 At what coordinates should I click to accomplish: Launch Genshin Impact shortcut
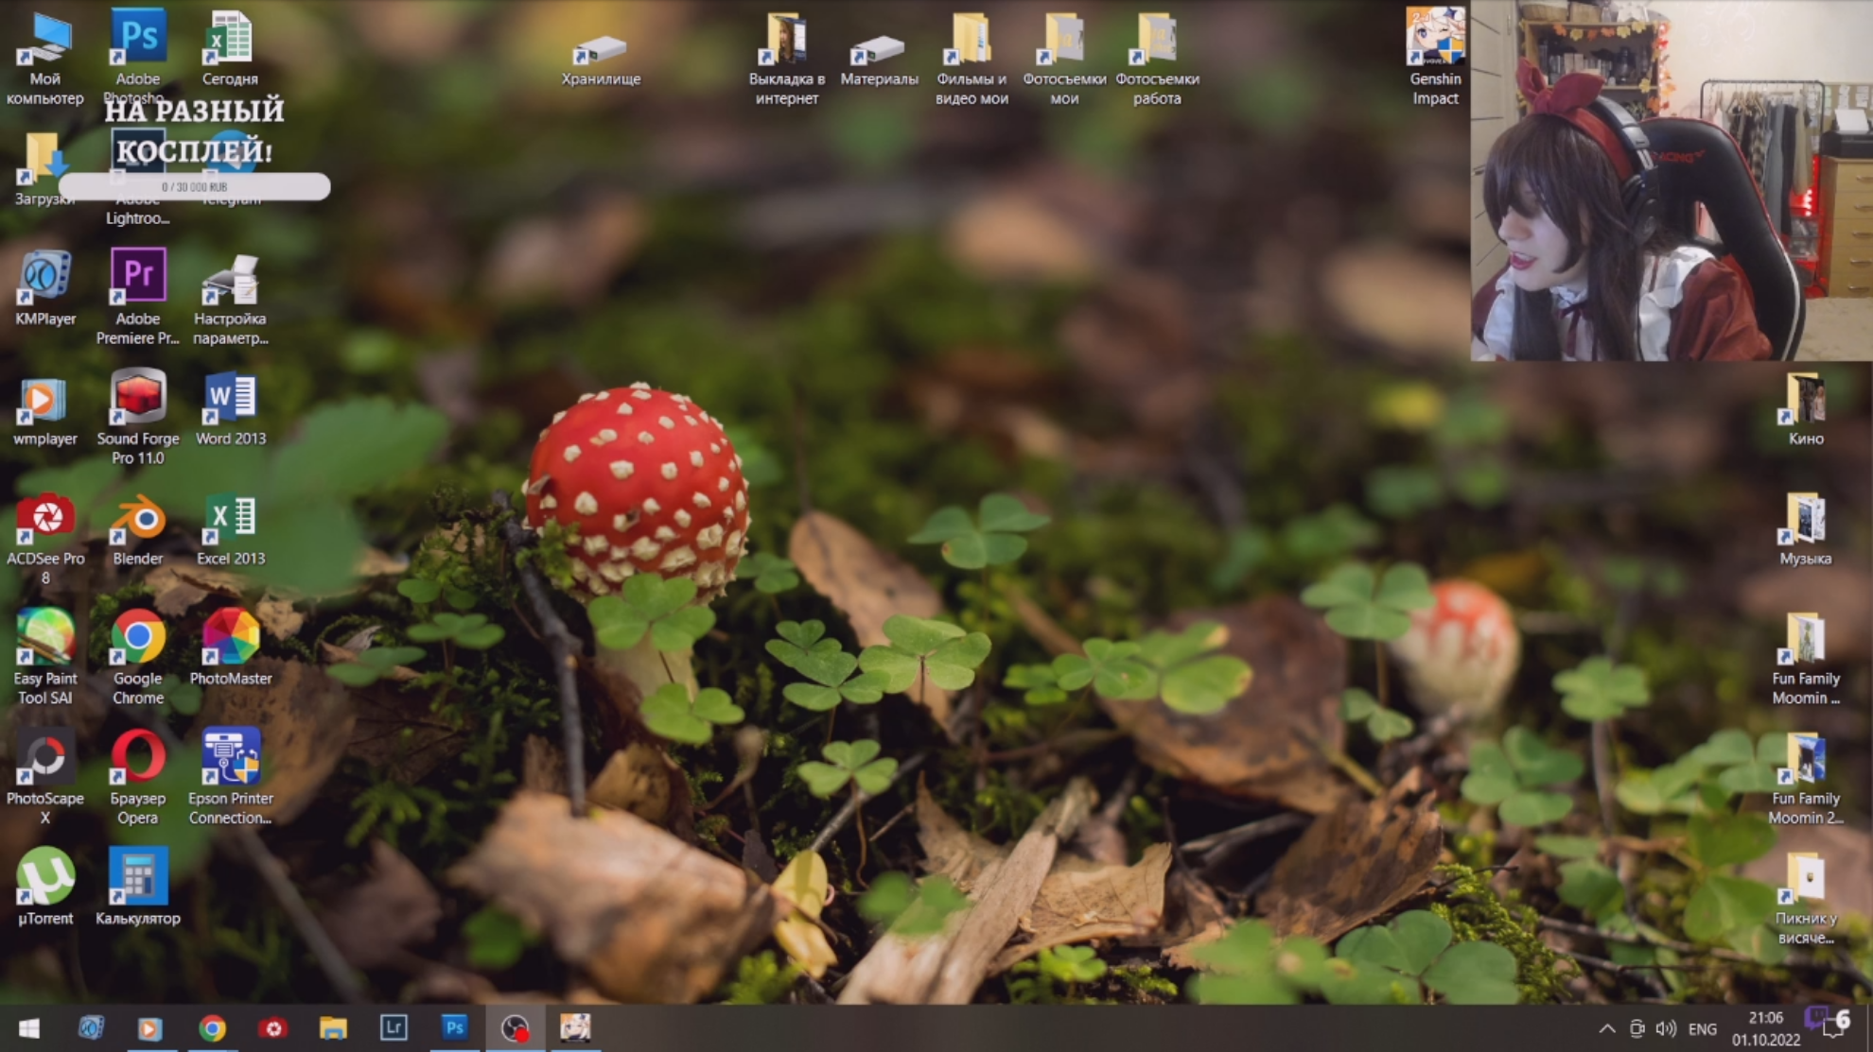1435,57
